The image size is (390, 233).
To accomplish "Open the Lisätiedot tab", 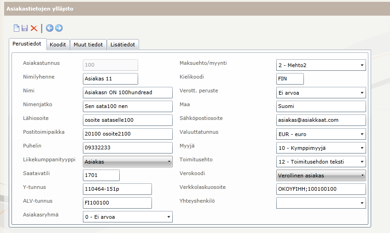I will pos(123,45).
